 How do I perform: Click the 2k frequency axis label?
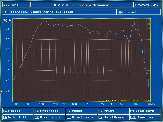tap(103, 104)
